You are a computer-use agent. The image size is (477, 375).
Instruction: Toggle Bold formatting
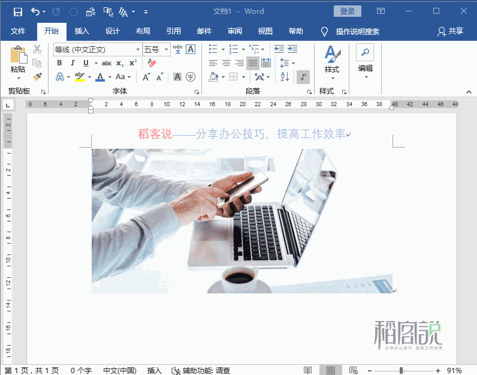pyautogui.click(x=59, y=63)
